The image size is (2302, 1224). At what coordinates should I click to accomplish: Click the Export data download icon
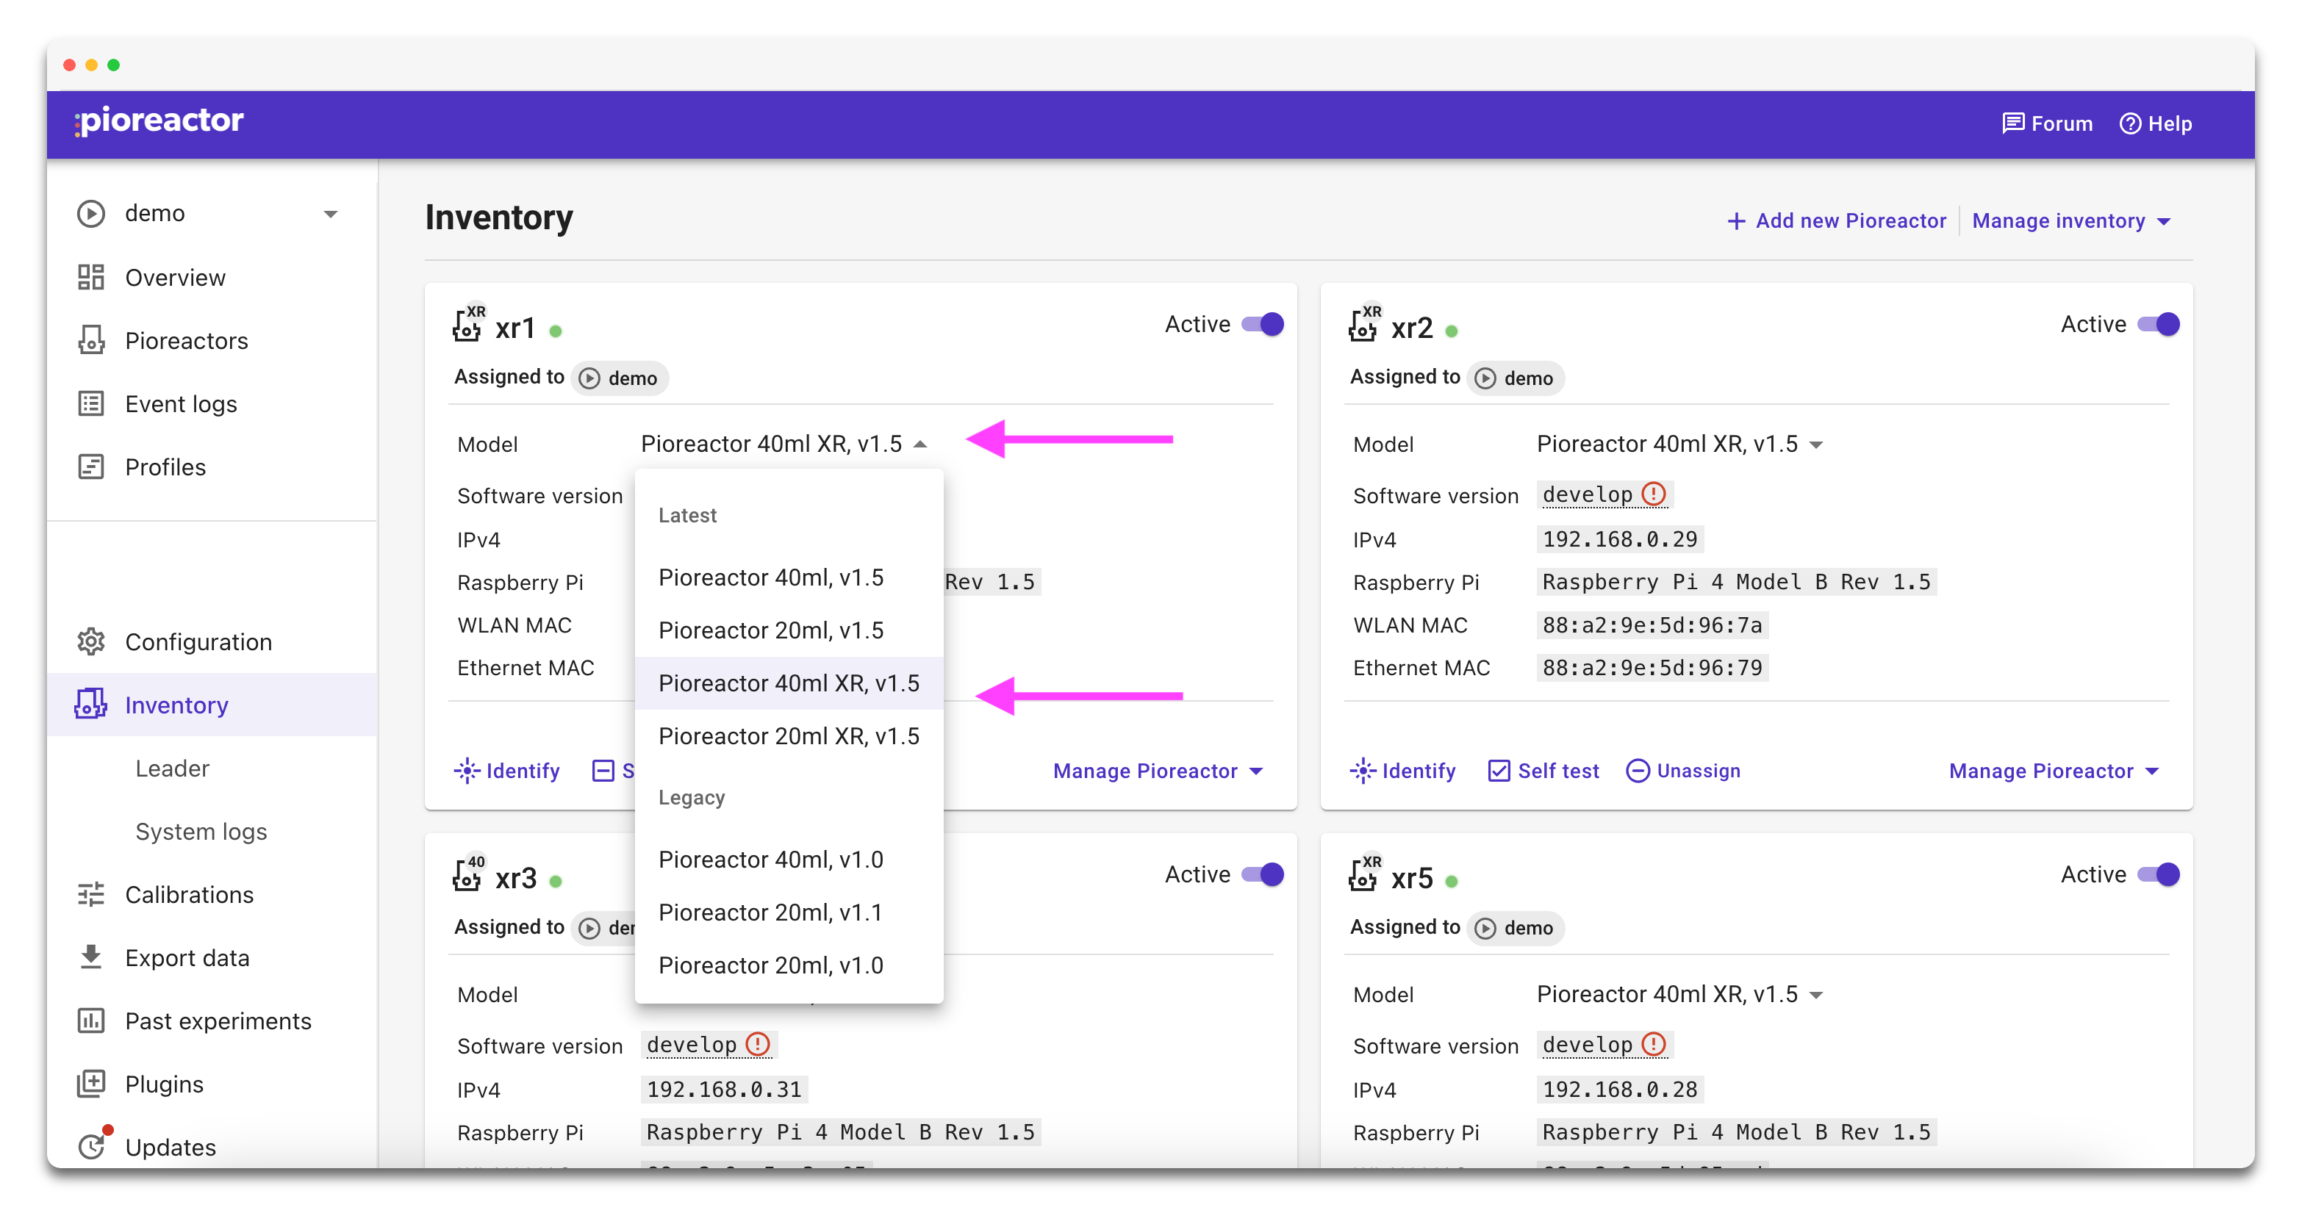coord(90,957)
